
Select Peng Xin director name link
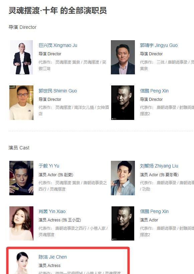pyautogui.click(x=154, y=91)
